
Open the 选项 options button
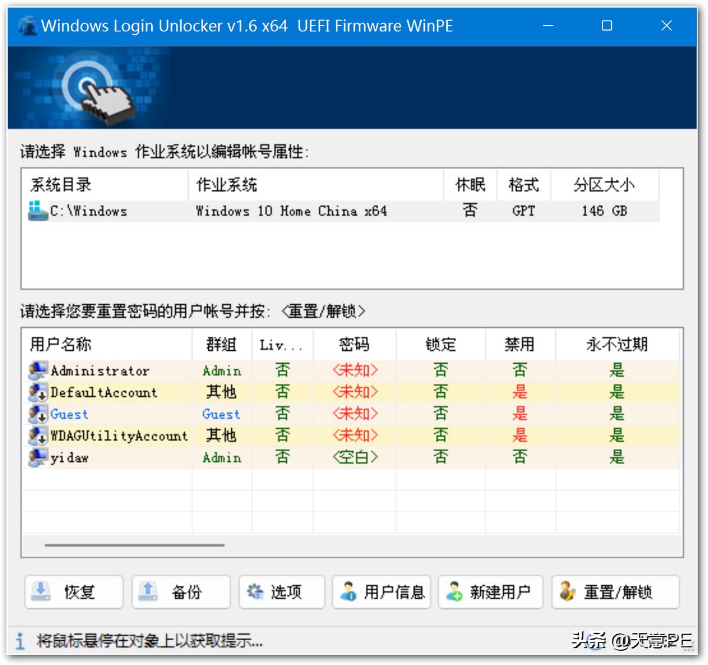(x=282, y=592)
